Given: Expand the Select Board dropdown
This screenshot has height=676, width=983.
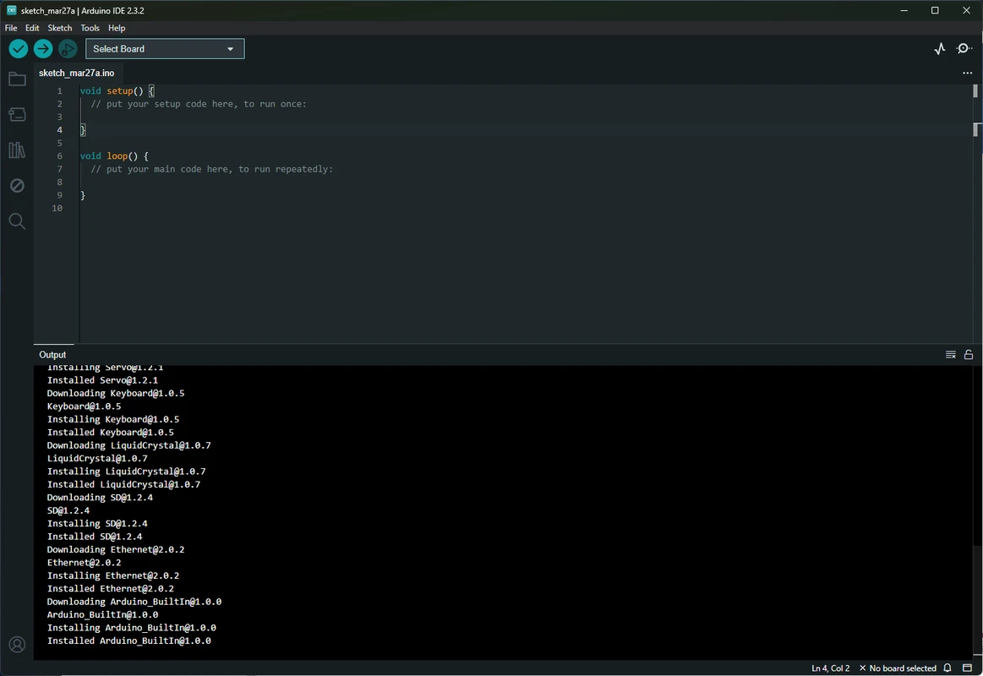Looking at the screenshot, I should [x=165, y=49].
